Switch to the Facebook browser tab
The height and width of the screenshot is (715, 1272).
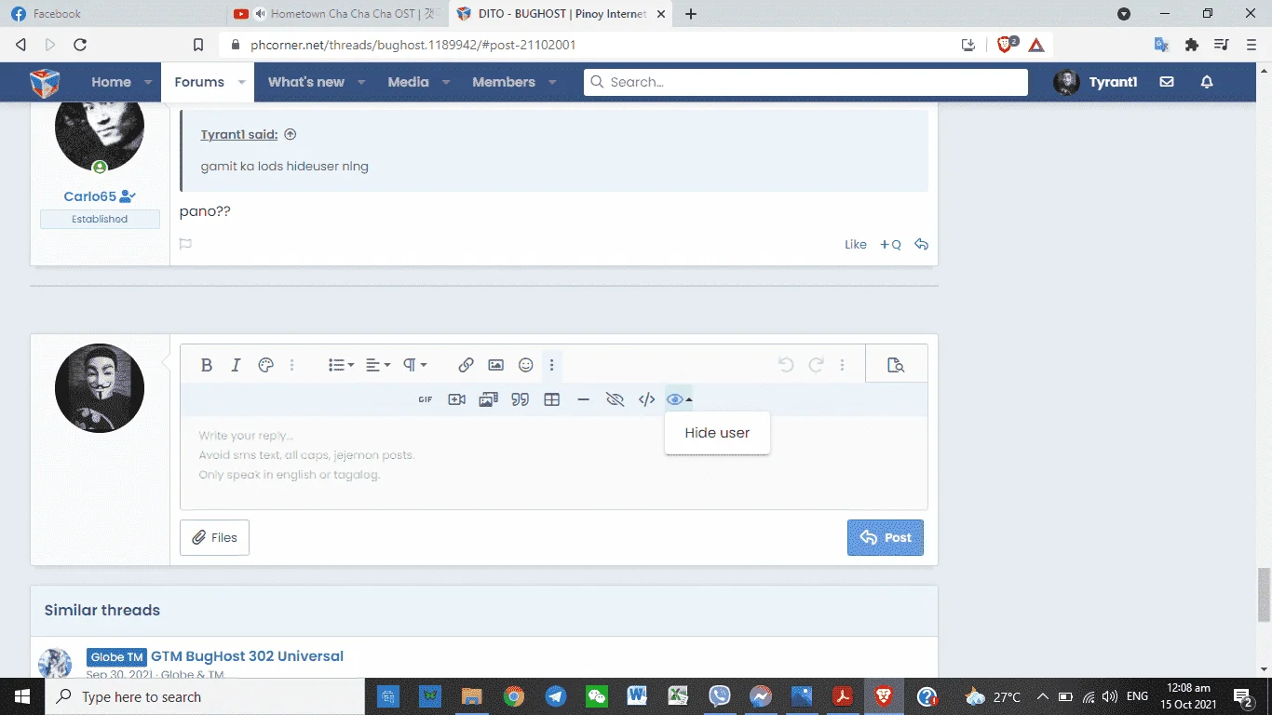(x=110, y=14)
